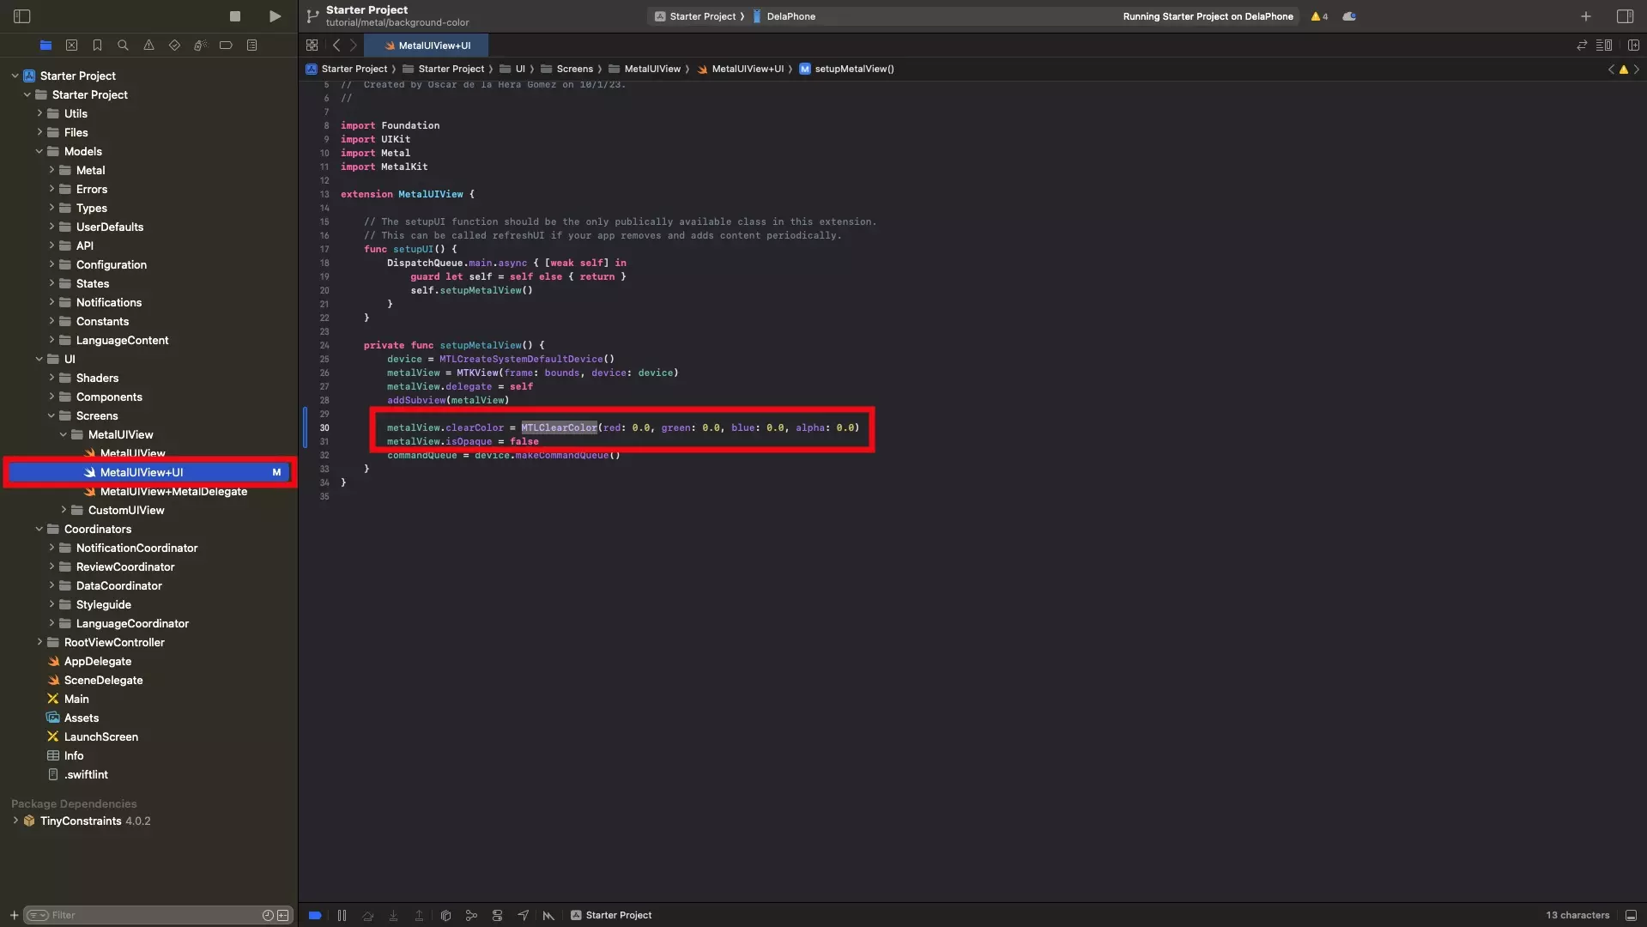
Task: Open the Breakpoint navigator
Action: point(226,45)
